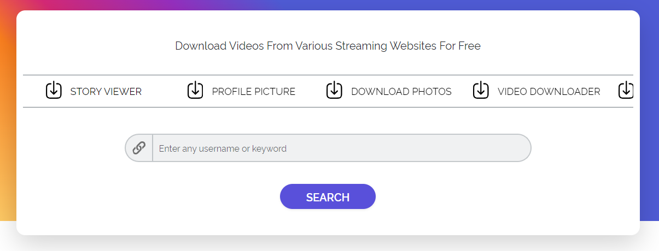The image size is (659, 251).
Task: Focus the username or keyword input field
Action: point(341,148)
